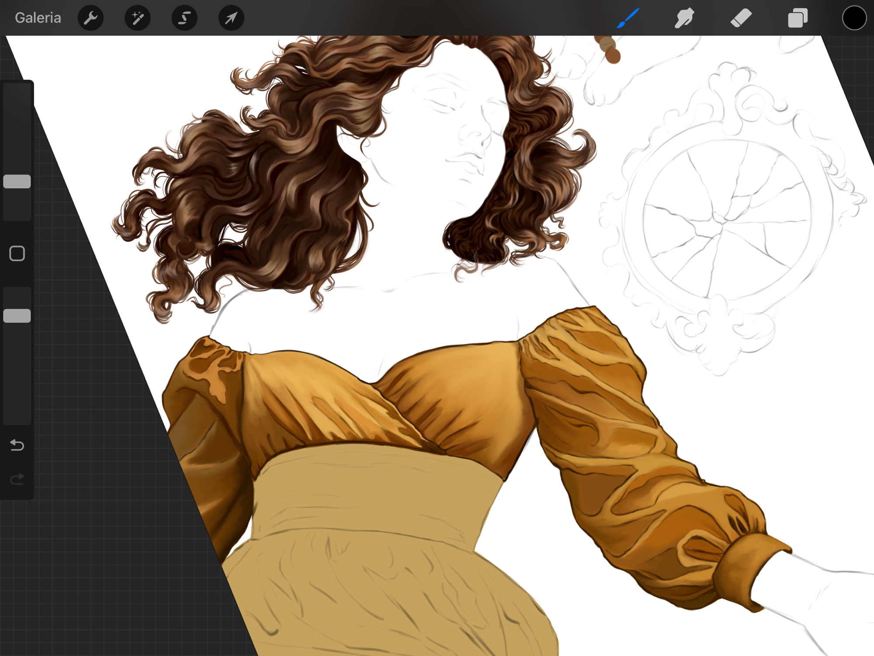Activate the Selection S-ribbon tool
Image resolution: width=874 pixels, height=656 pixels.
click(x=184, y=18)
